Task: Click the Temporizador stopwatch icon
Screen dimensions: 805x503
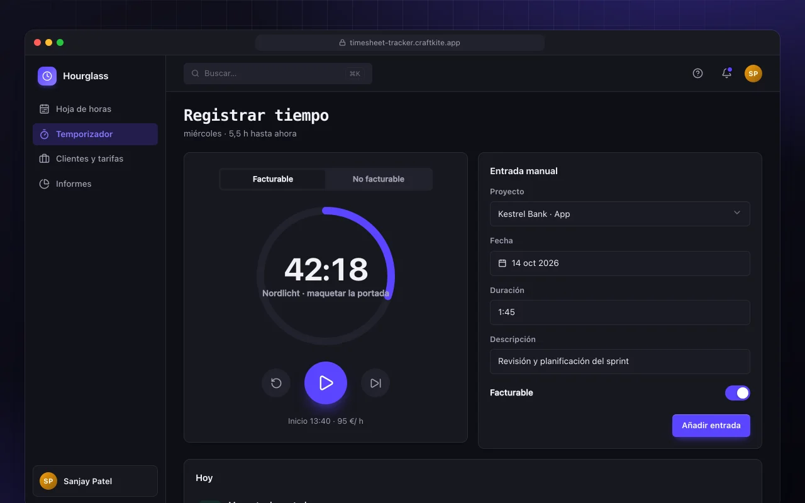Action: click(x=44, y=134)
